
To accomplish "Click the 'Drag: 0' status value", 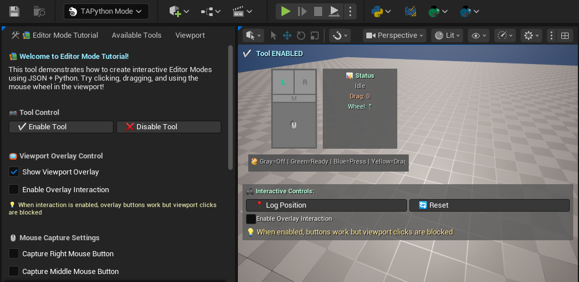I will pos(359,96).
